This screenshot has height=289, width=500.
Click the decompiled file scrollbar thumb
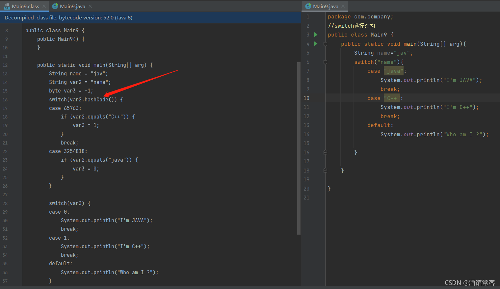point(299,148)
